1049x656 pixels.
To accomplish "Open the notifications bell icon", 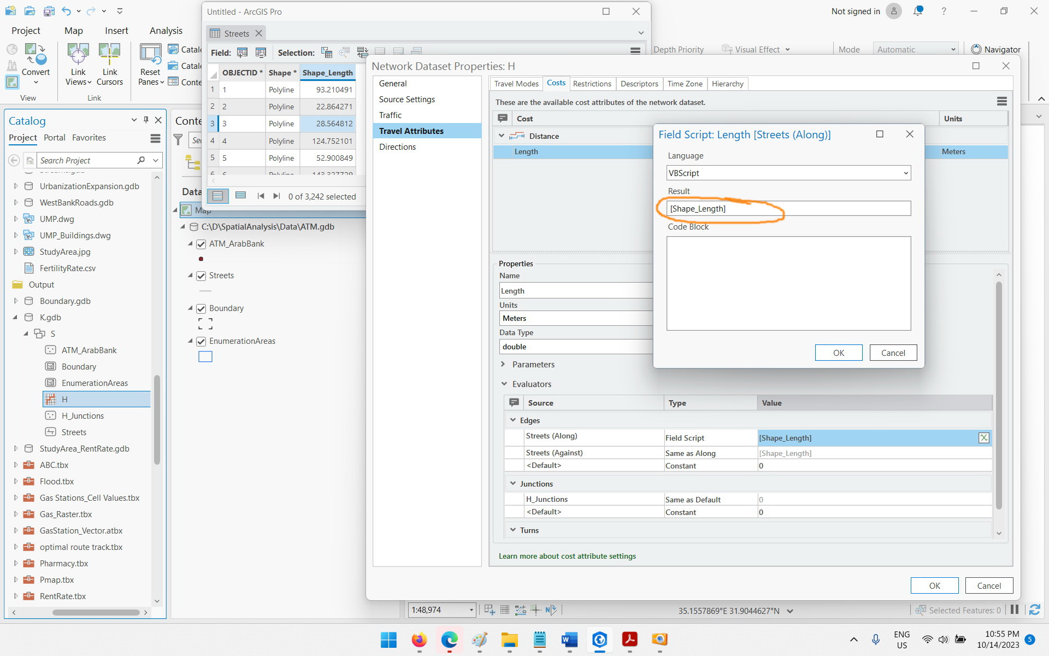I will point(918,11).
